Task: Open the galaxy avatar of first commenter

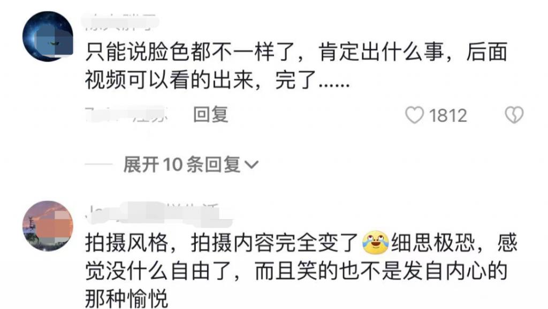Action: click(48, 36)
